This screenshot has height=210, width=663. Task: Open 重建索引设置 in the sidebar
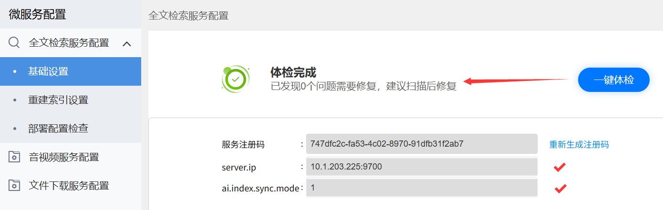pos(58,100)
